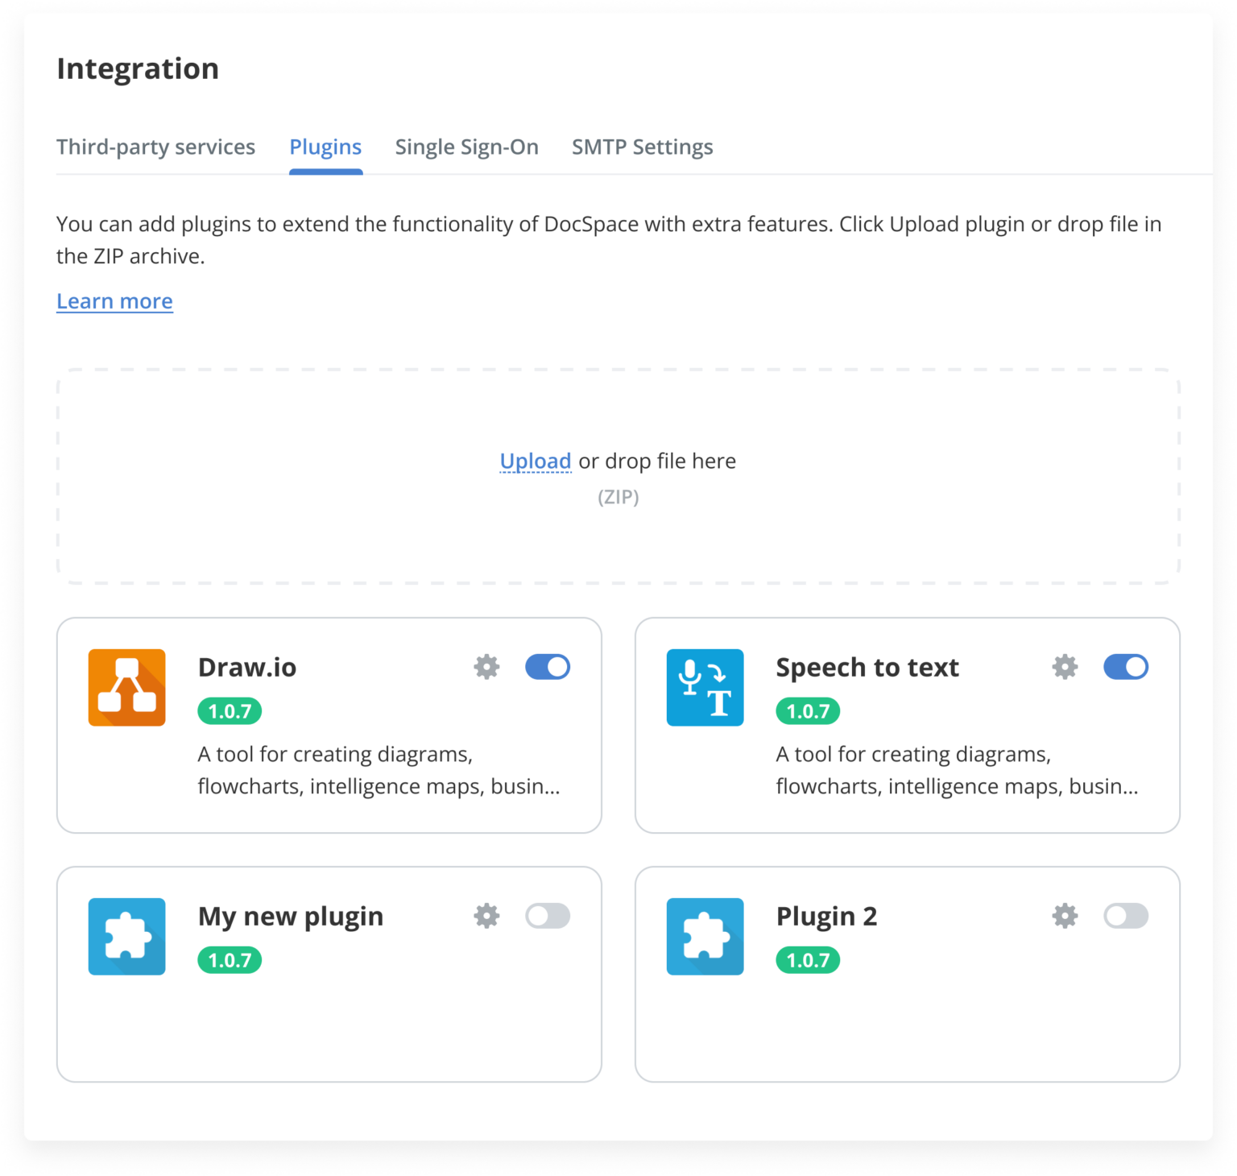Click Plugin 2 puzzle piece icon
Viewport: 1237px width, 1176px height.
click(x=705, y=937)
